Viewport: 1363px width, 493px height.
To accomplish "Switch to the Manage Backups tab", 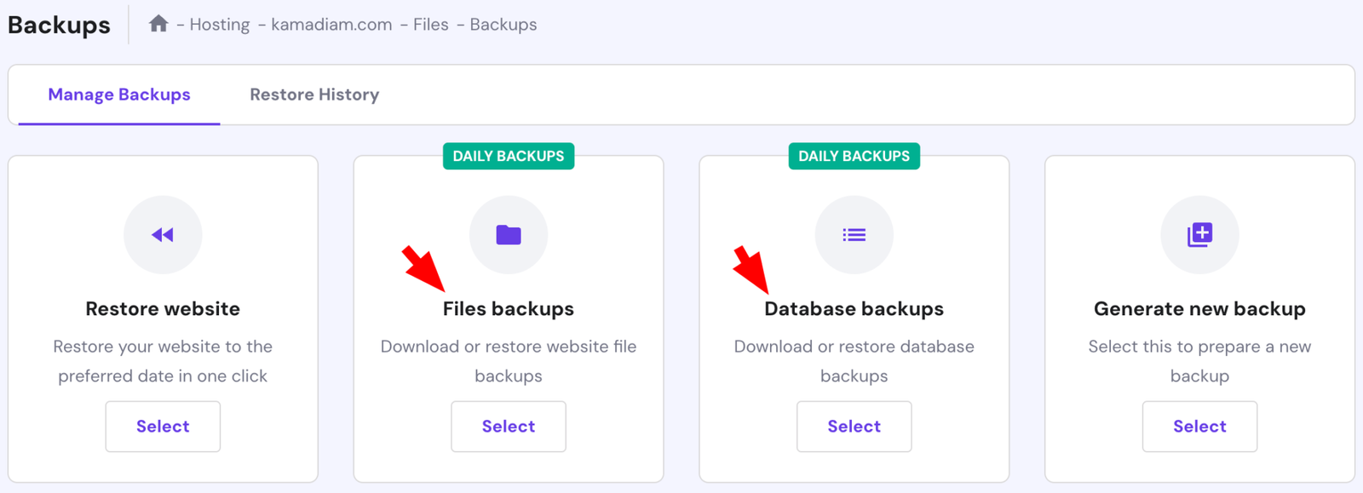I will tap(119, 95).
